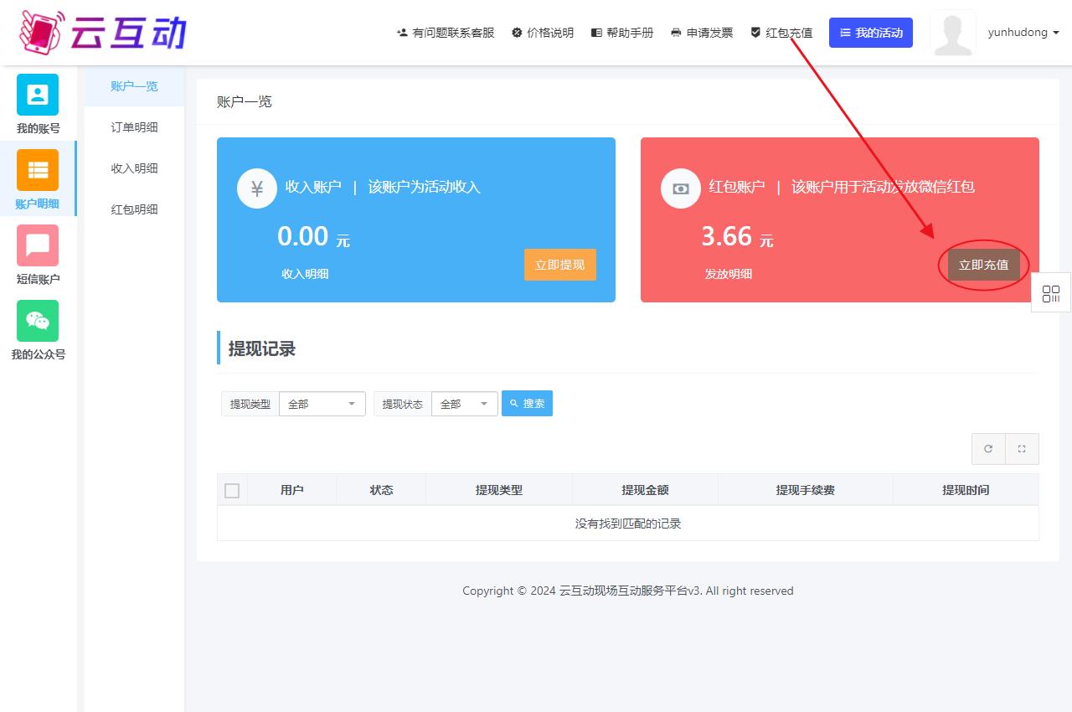Click 立即提现 button
Image resolution: width=1072 pixels, height=712 pixels.
pyautogui.click(x=560, y=265)
